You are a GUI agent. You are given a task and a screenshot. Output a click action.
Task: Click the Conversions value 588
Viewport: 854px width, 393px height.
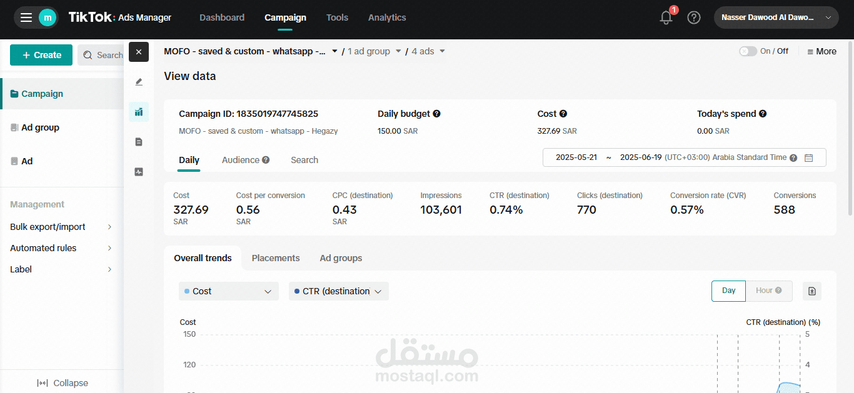point(784,210)
